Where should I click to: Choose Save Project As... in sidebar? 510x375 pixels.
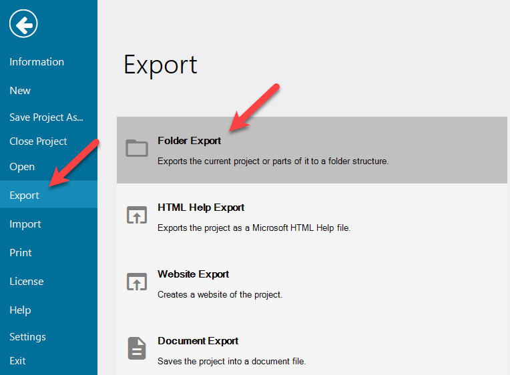[x=46, y=117]
